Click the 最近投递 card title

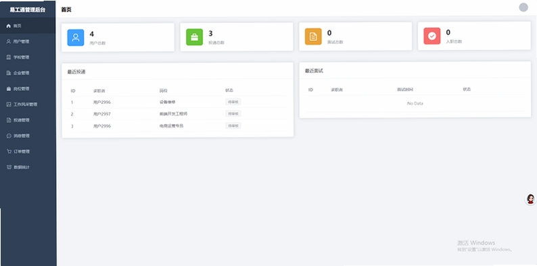[x=76, y=72]
